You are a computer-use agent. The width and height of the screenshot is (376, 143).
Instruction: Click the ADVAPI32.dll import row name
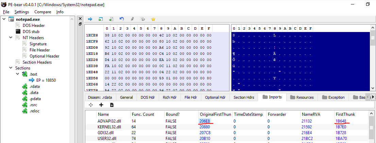click(x=109, y=121)
